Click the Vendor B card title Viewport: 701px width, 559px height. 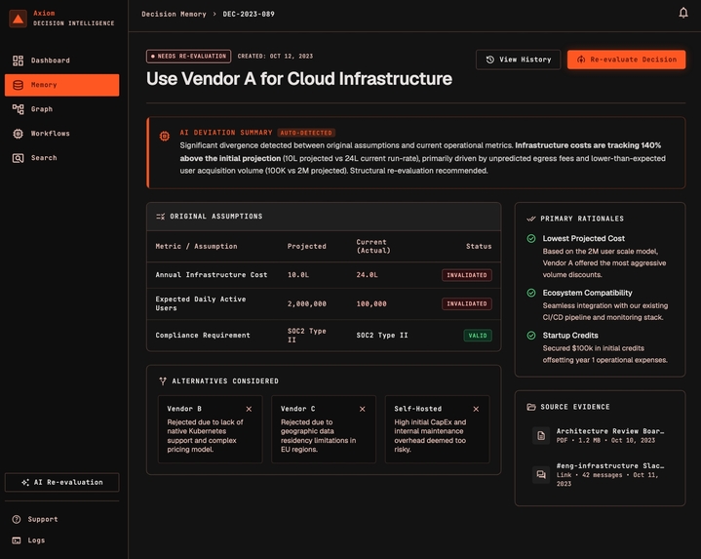point(184,409)
